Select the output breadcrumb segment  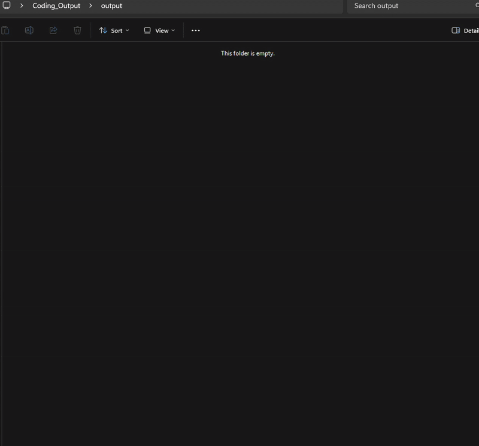(x=111, y=6)
